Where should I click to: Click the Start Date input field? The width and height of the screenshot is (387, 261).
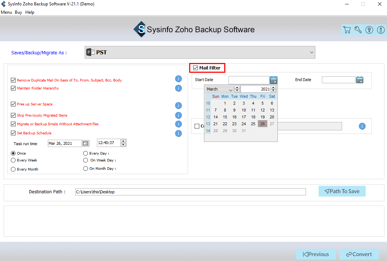point(249,80)
